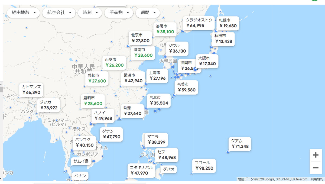This screenshot has height=184, width=325.
Task: Open the 航空会社 airline filter dropdown
Action: click(59, 12)
